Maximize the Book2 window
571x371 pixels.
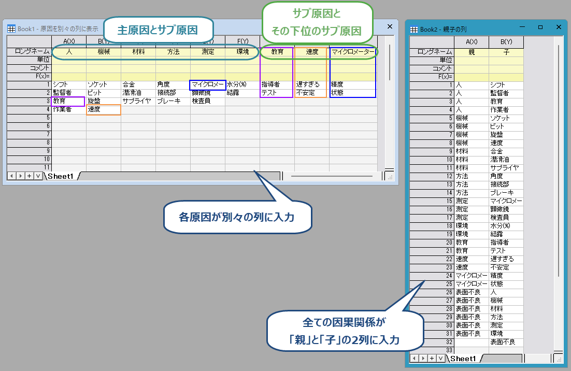pyautogui.click(x=540, y=27)
